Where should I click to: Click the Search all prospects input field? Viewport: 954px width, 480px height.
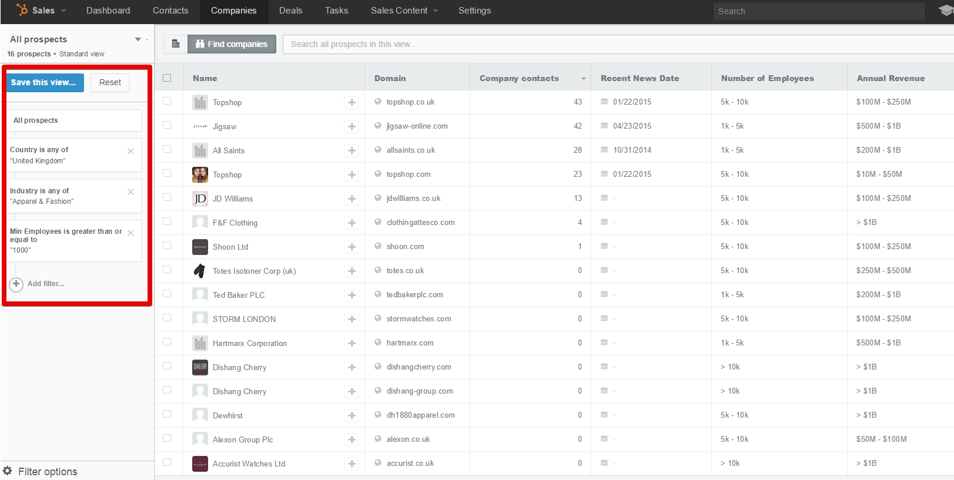617,44
